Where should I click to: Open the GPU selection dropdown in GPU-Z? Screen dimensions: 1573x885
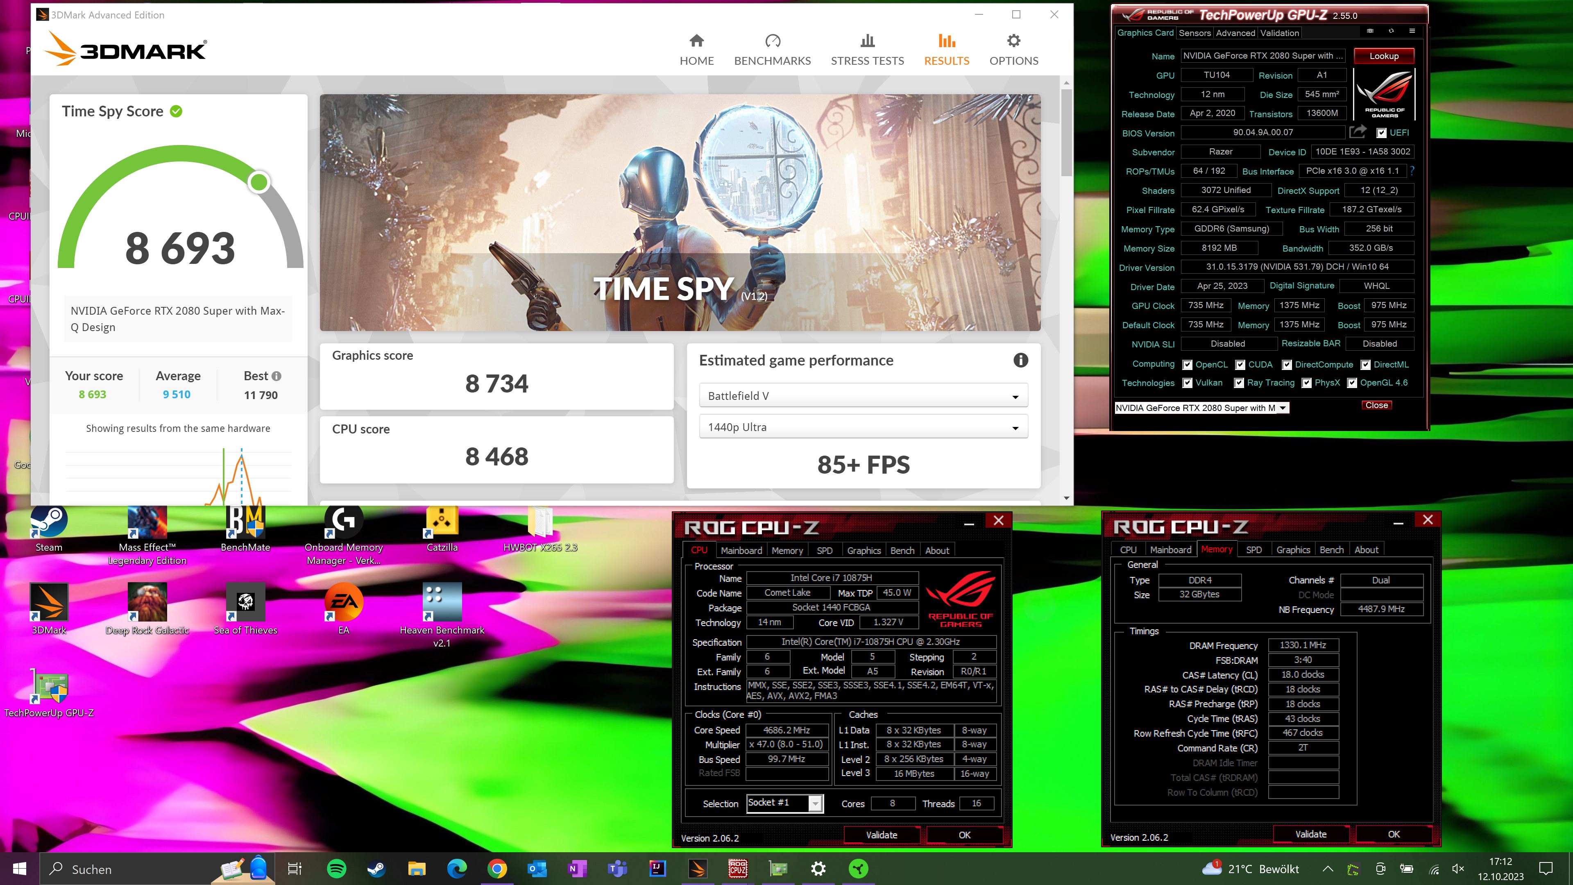(x=1202, y=408)
